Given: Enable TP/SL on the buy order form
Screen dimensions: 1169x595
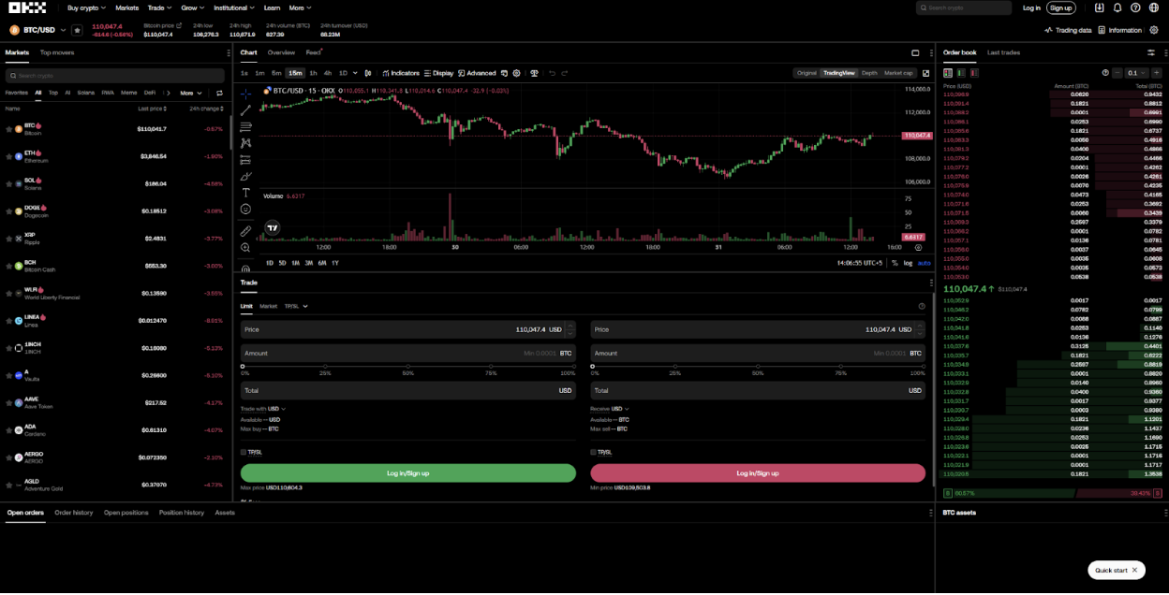Looking at the screenshot, I should [244, 452].
